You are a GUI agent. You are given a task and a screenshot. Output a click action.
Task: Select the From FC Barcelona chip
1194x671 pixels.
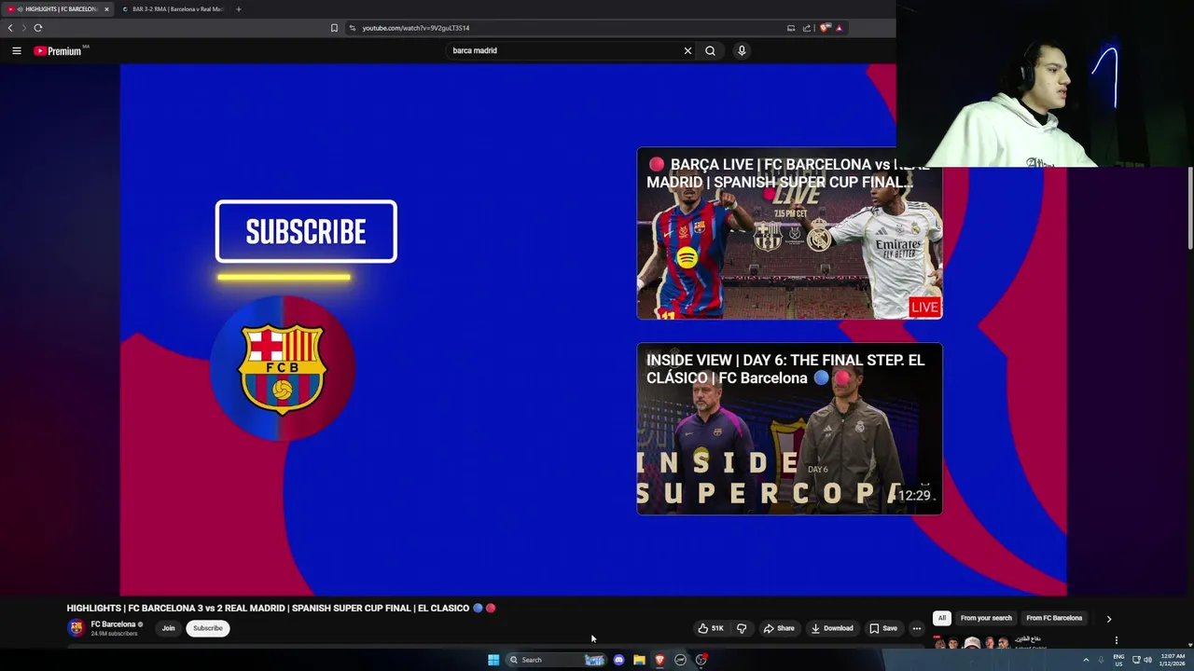pyautogui.click(x=1054, y=618)
